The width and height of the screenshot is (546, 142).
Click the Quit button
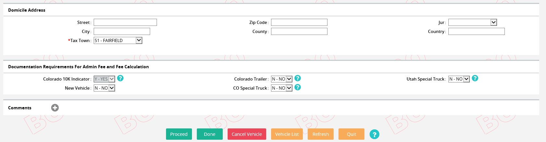[351, 134]
